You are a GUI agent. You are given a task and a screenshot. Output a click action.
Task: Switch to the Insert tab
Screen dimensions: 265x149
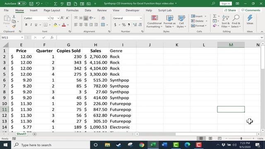[34, 10]
